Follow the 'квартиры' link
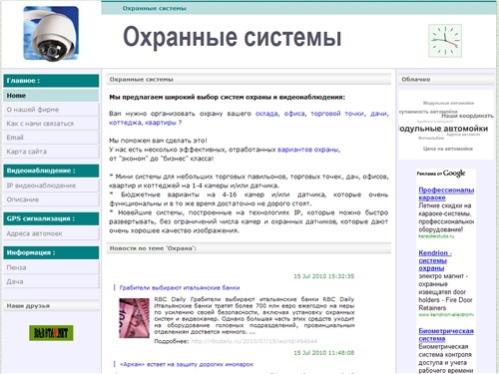Image resolution: width=499 pixels, height=374 pixels. coord(161,123)
